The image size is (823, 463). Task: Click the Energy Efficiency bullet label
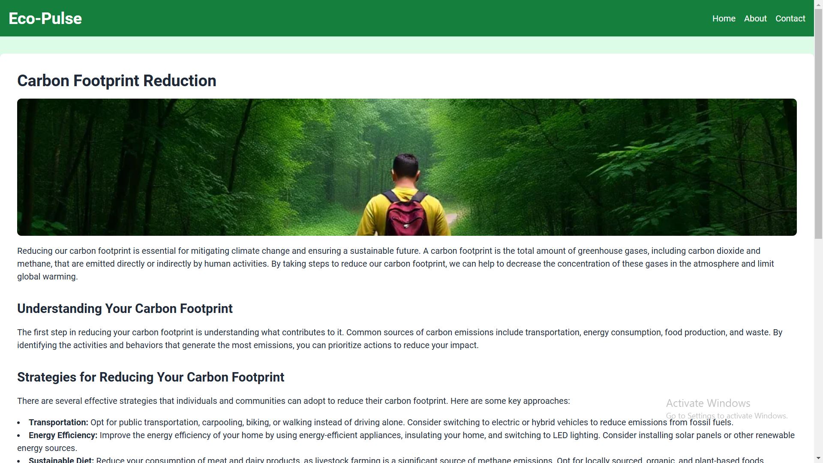(63, 435)
